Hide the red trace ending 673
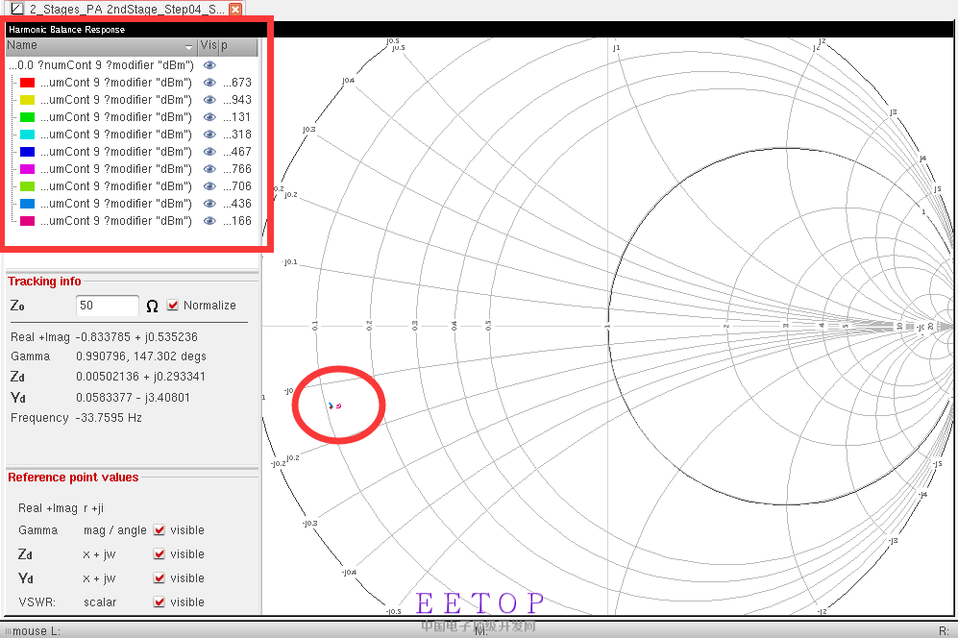Viewport: 958px width, 638px height. 209,83
